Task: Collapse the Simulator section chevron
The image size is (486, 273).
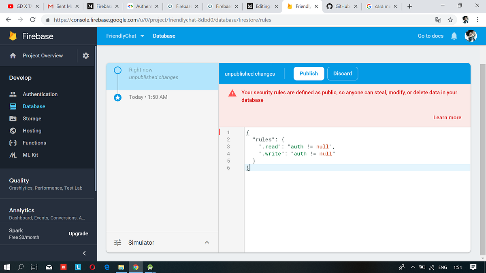Action: pos(207,242)
